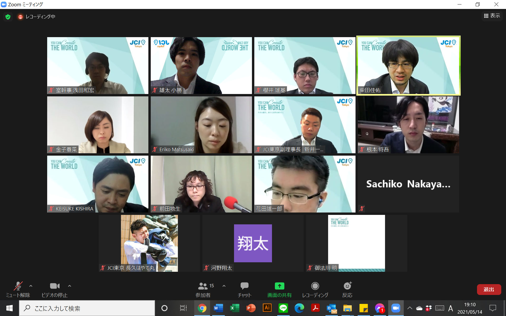The image size is (506, 316).
Task: Unmute the microphone
Action: coord(18,287)
